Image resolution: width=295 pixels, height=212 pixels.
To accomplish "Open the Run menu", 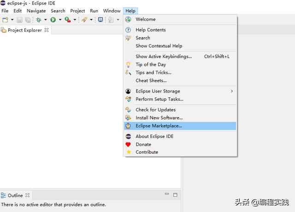I will [x=94, y=11].
